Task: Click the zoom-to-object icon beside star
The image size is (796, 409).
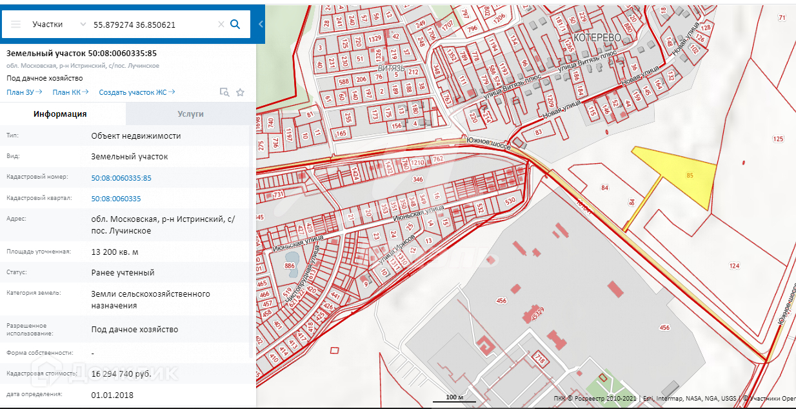Action: pyautogui.click(x=224, y=92)
